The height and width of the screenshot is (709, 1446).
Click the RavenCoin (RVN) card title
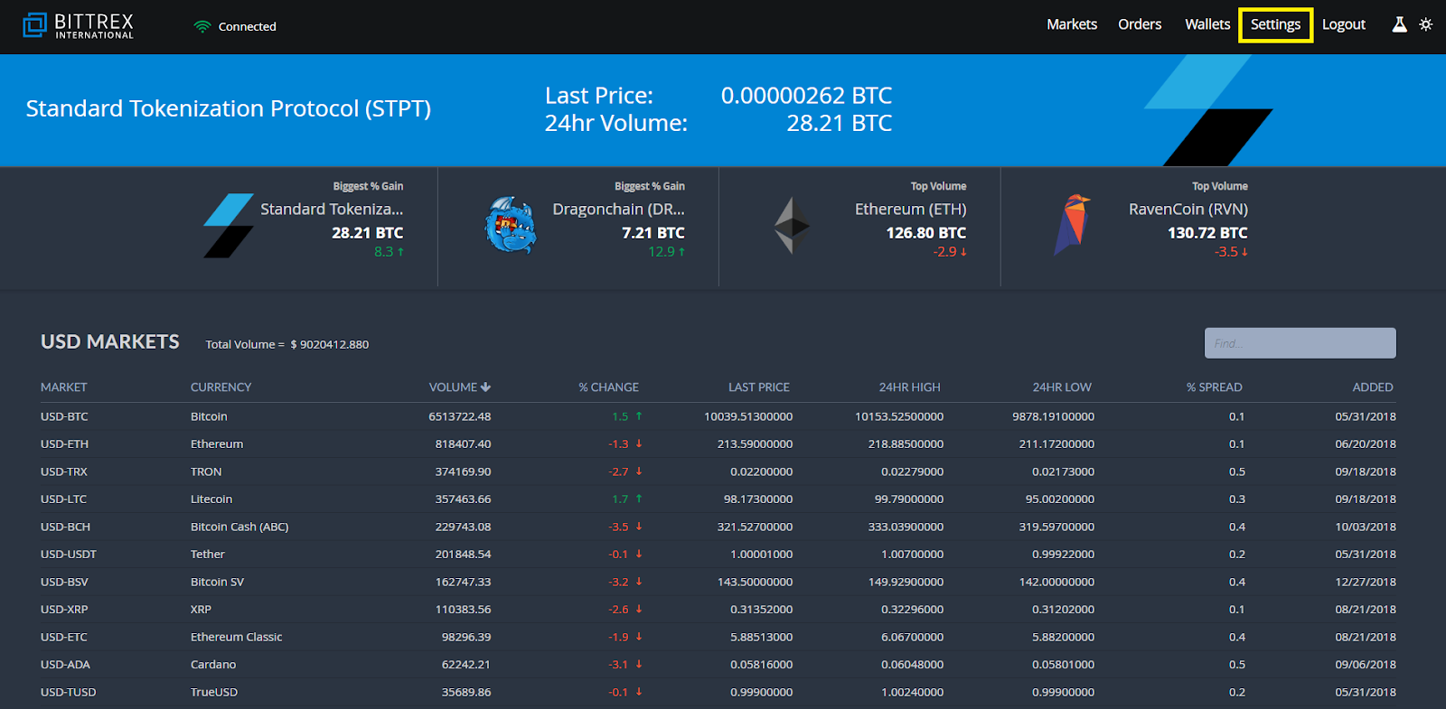point(1188,210)
